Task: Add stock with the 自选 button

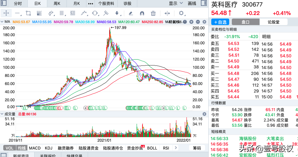Action: tap(220, 22)
